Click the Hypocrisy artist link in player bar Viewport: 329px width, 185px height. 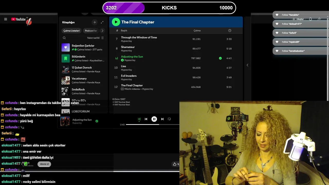click(x=77, y=123)
